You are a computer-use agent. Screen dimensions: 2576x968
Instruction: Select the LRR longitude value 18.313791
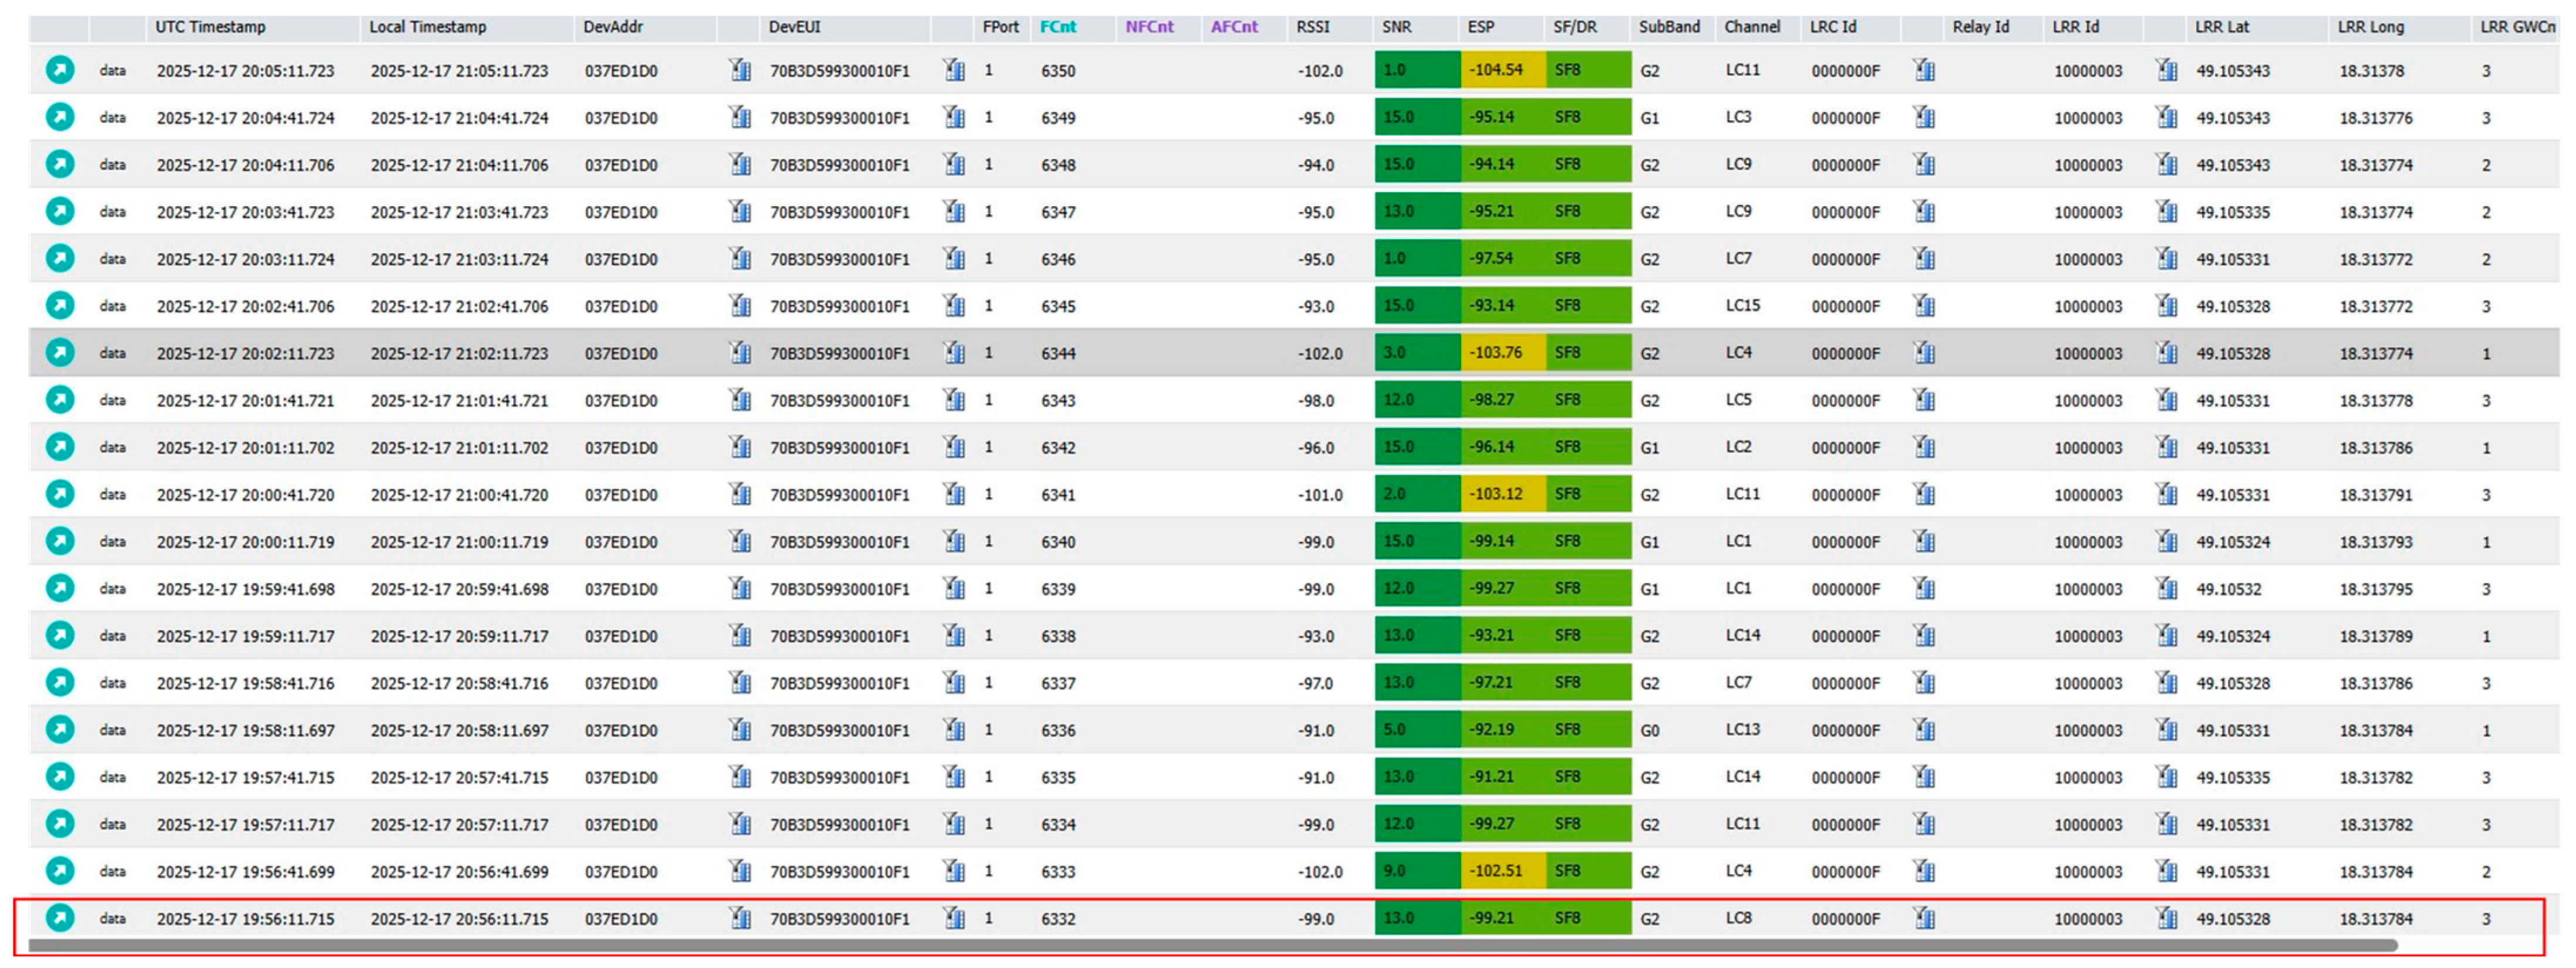point(2375,494)
